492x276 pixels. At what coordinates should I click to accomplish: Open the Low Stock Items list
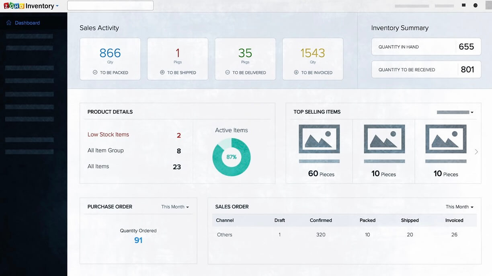click(x=108, y=135)
